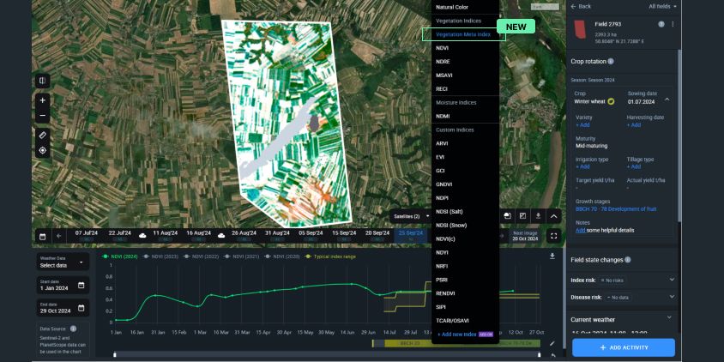This screenshot has height=362, width=724.
Task: Open the cloud mask layer tool
Action: coord(508,216)
